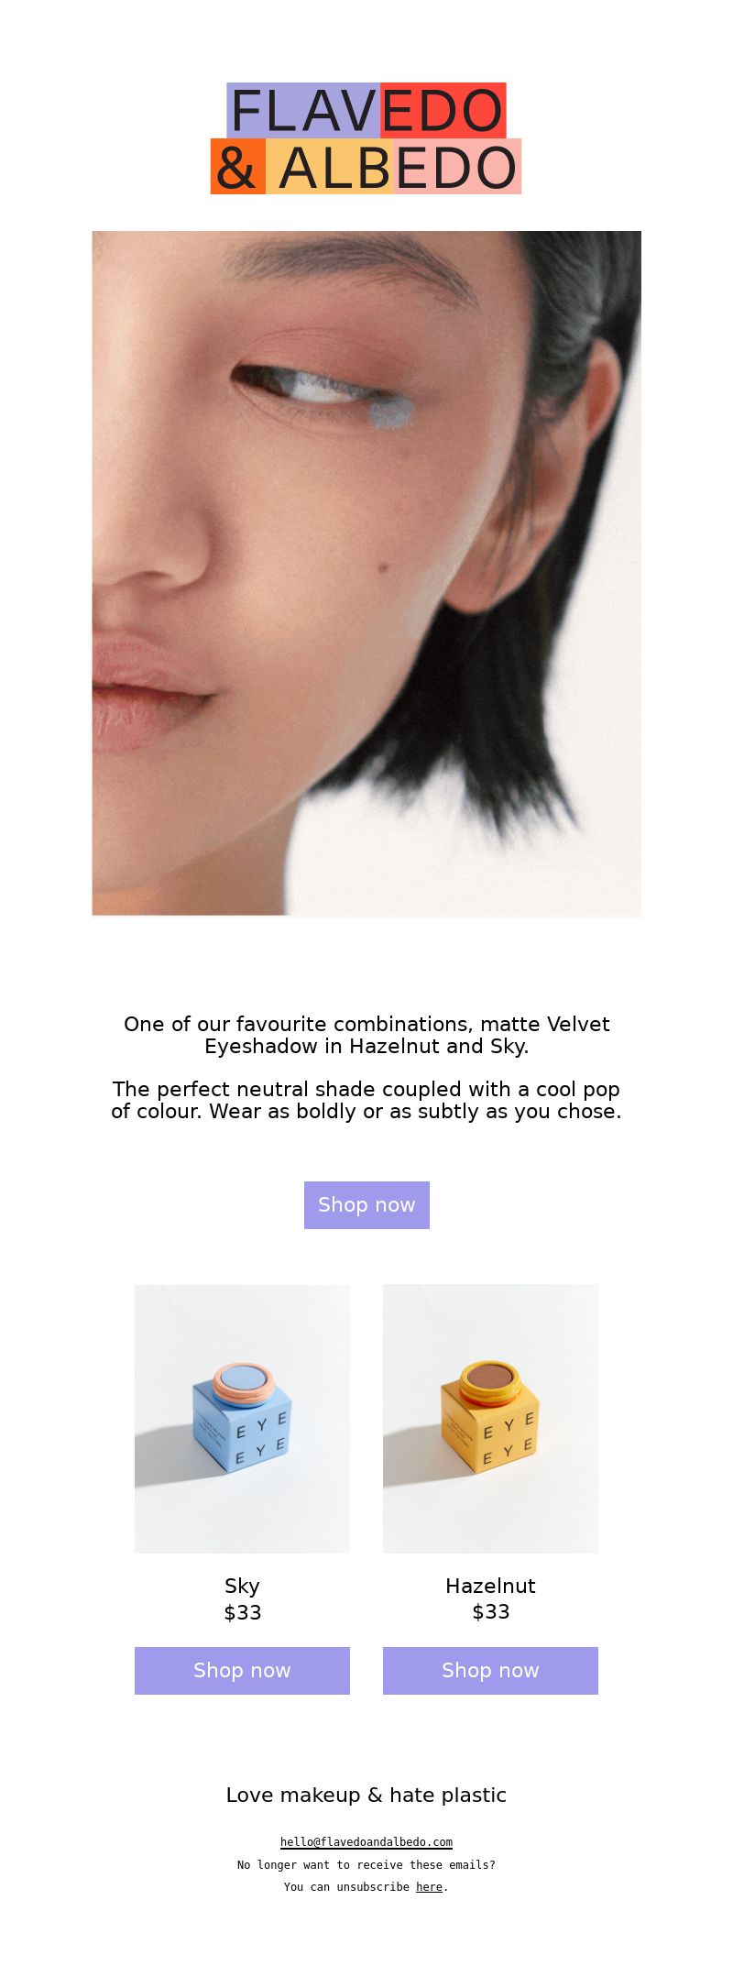
Task: Click the Hazelnut product name
Action: tap(490, 1586)
